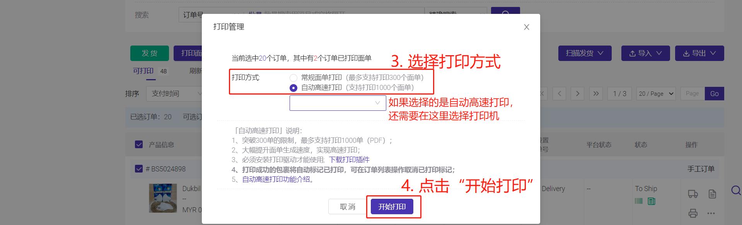The image size is (742, 225).
Task: Go to the next page arrow
Action: 578,93
